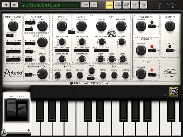This screenshot has width=183, height=137.
Task: Toggle the VCO SYNC switch
Action: (x=71, y=32)
